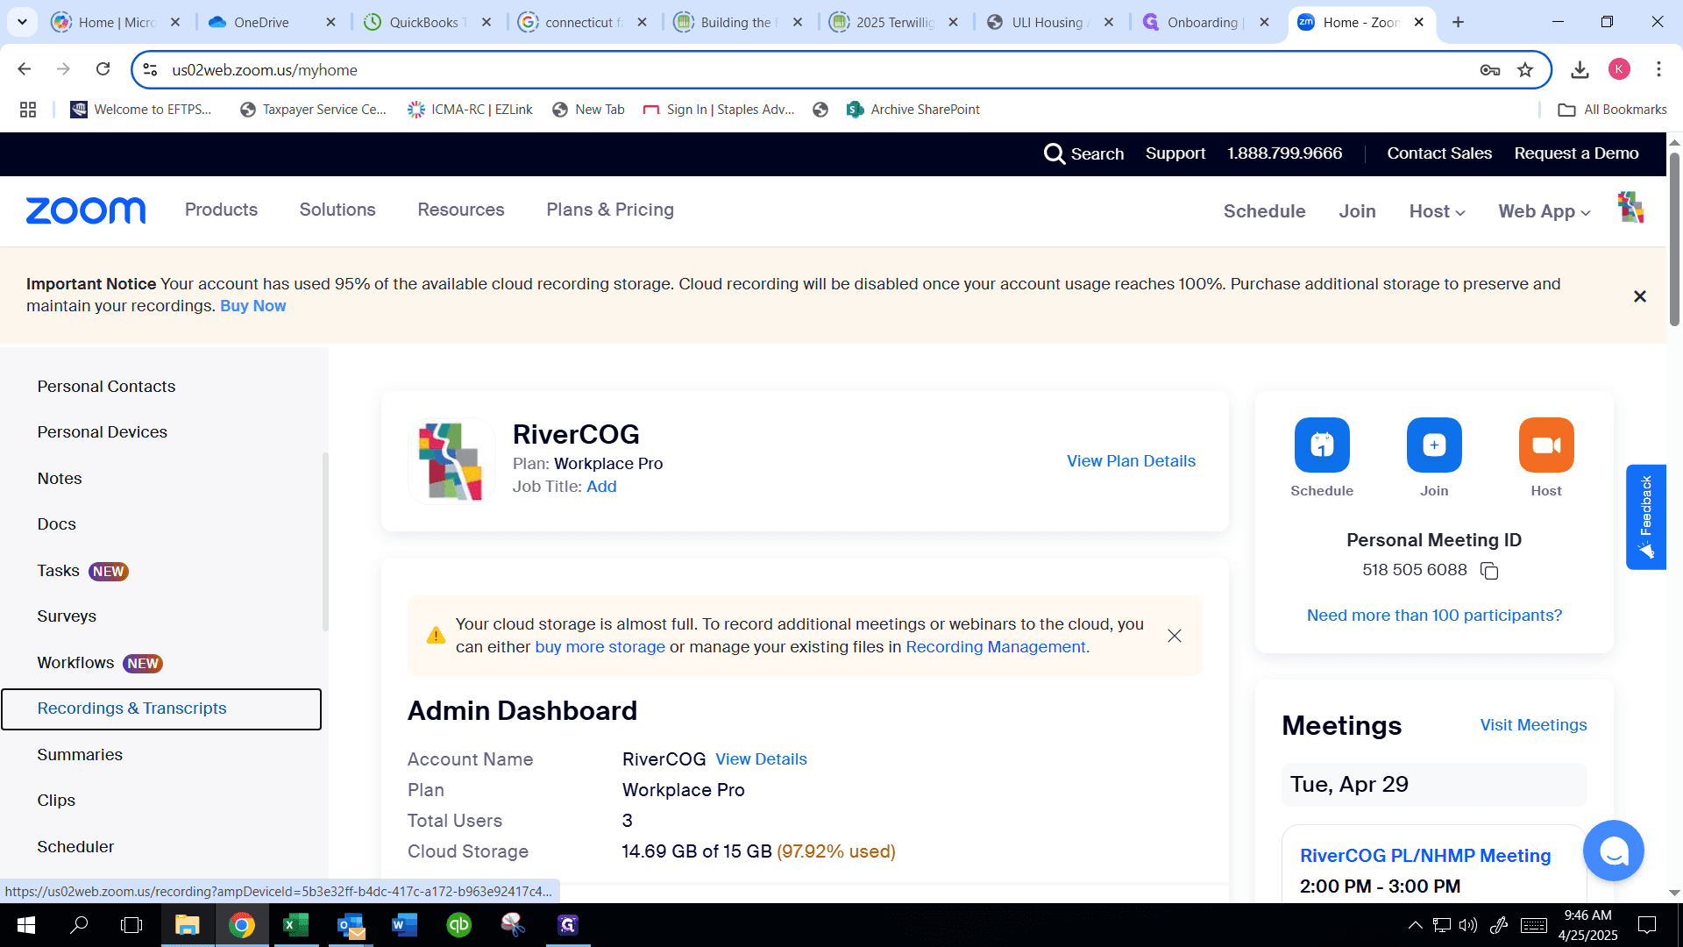Expand the Host dropdown menu
The width and height of the screenshot is (1683, 947).
(1437, 211)
